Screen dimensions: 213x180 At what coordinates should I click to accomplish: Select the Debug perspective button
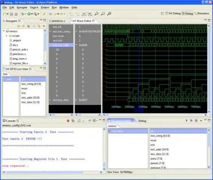pos(187,14)
